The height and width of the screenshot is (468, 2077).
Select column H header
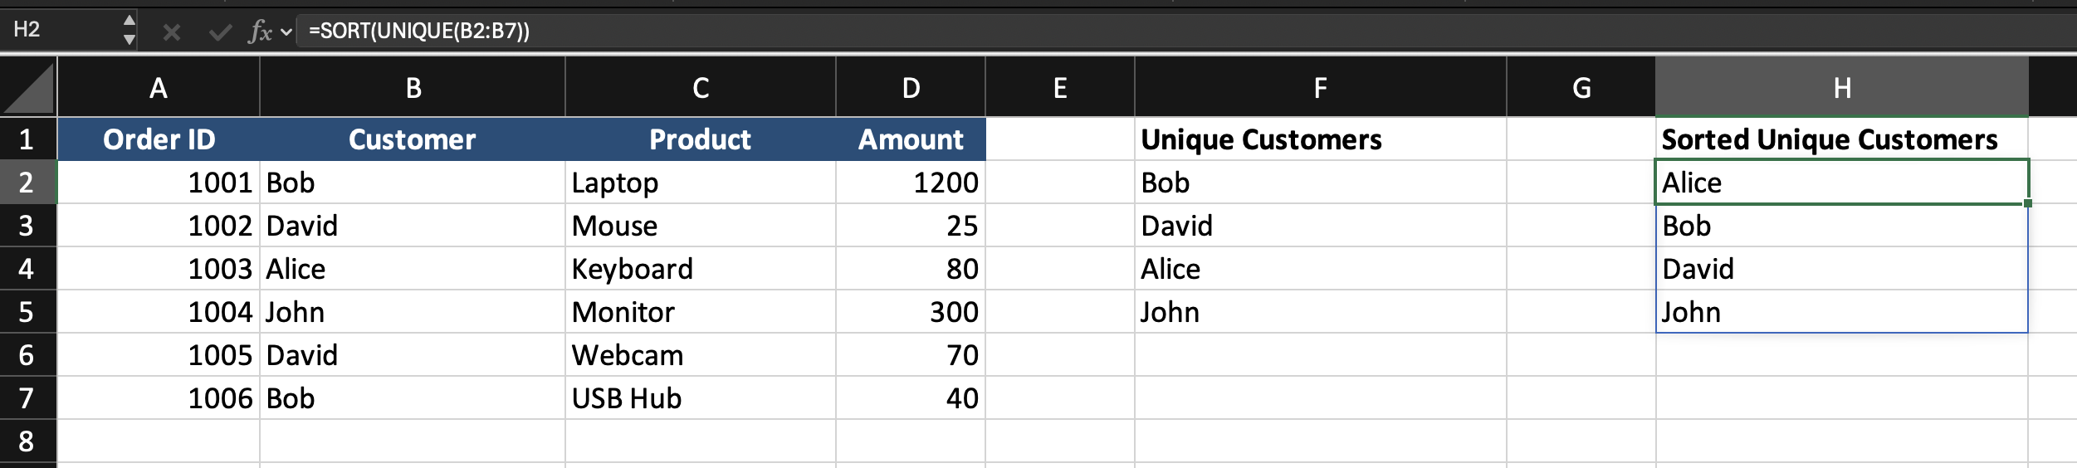(1841, 87)
